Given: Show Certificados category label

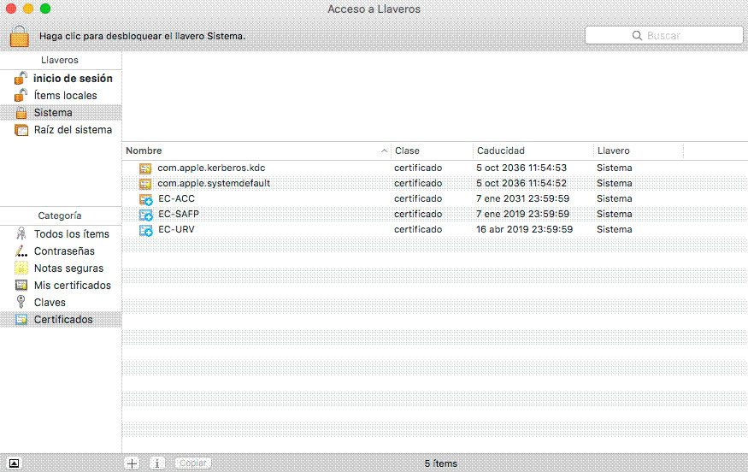Looking at the screenshot, I should click(63, 320).
